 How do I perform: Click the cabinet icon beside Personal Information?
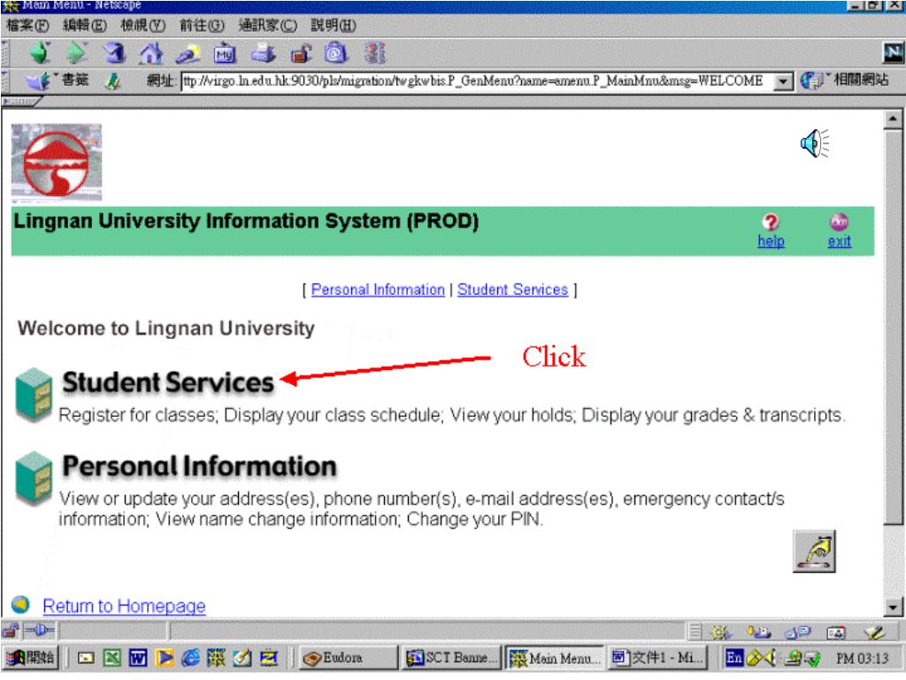35,478
